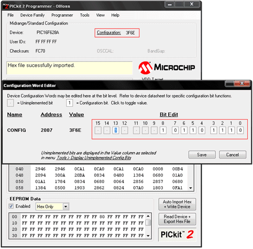
Task: Click the Microchip logo
Action: [x=166, y=68]
